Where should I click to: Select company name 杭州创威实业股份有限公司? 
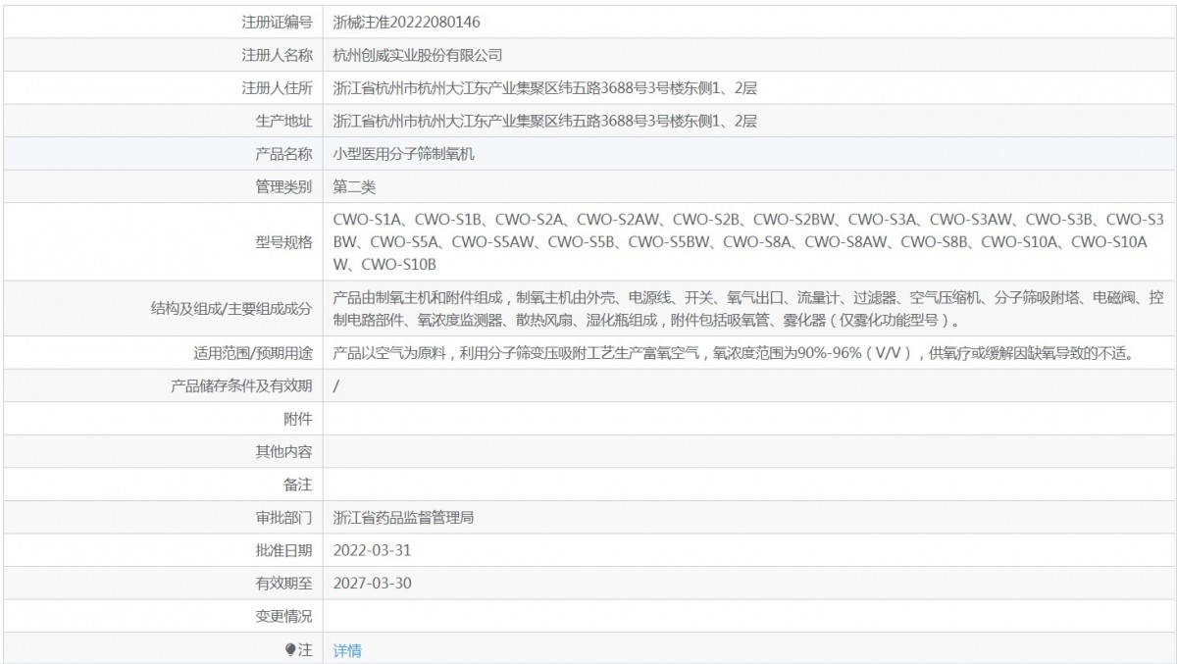pos(418,55)
